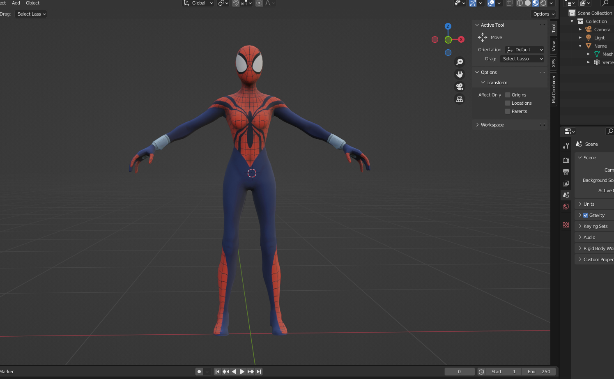Expand Camera item in outliner
The image size is (614, 379).
580,30
